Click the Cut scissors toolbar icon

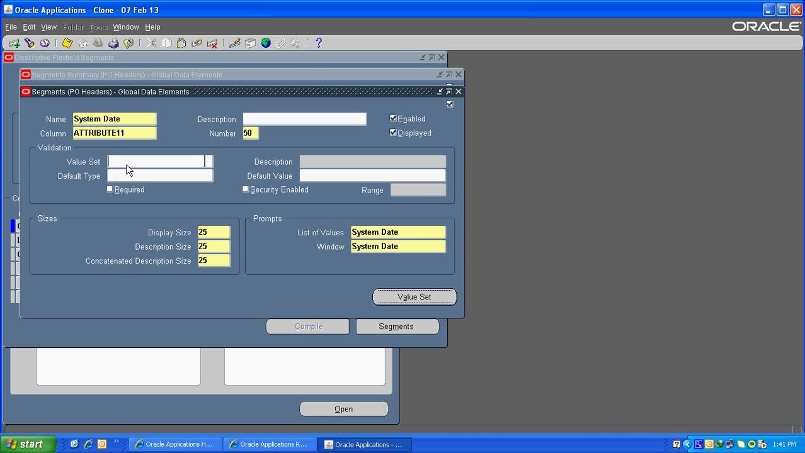coord(151,43)
